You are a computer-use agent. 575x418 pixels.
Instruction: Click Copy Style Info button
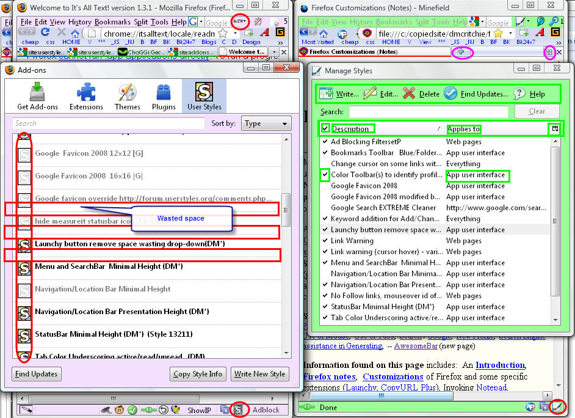tap(198, 374)
